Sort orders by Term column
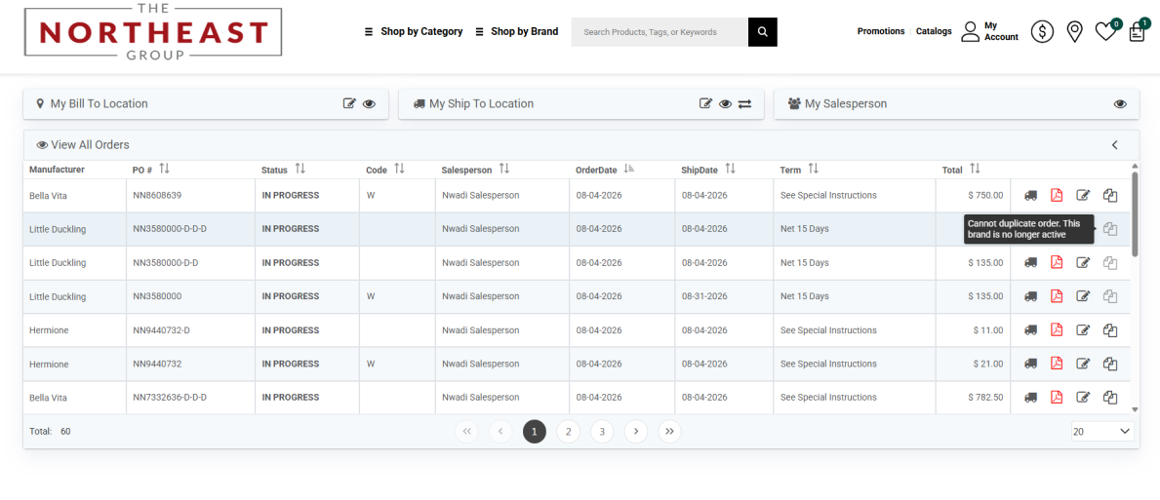1160x500 pixels. click(x=813, y=170)
